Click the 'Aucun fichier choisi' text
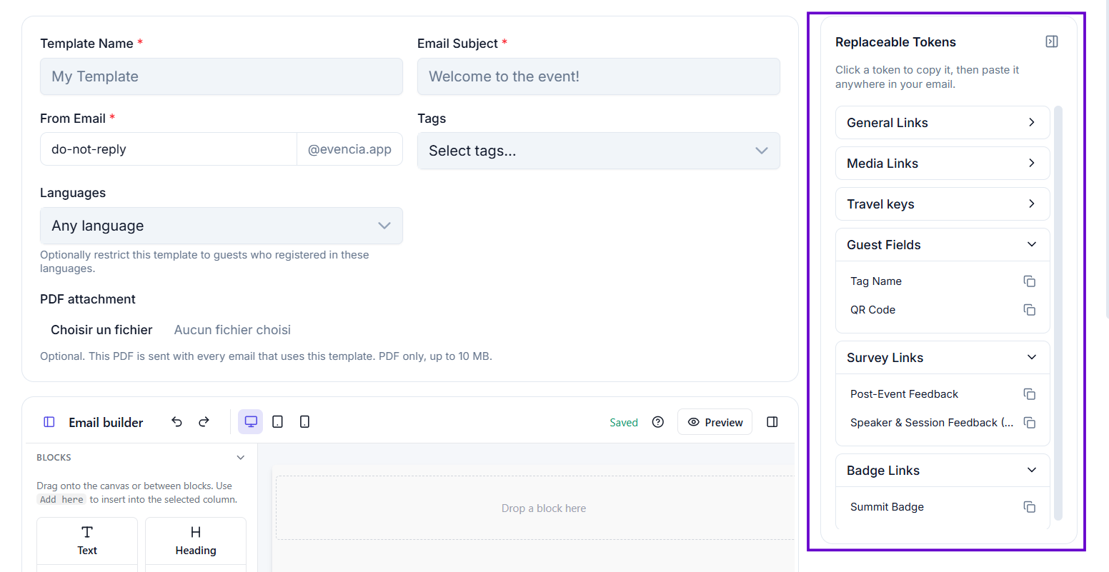The height and width of the screenshot is (572, 1109). 232,330
